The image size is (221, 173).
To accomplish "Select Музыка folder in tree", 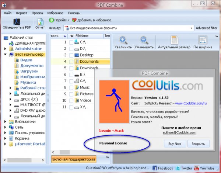I will [28, 82].
